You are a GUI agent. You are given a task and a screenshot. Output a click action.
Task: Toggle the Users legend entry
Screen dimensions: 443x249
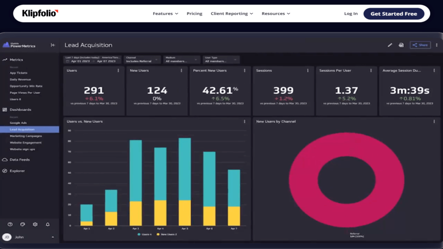tap(145, 234)
